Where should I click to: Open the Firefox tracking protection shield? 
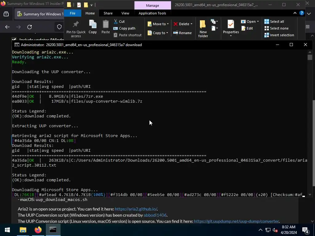59,27
